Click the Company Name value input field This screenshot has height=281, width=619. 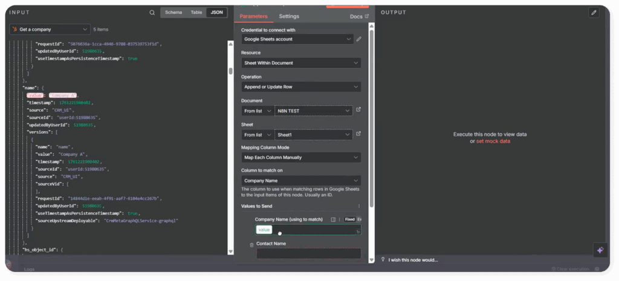(308, 230)
